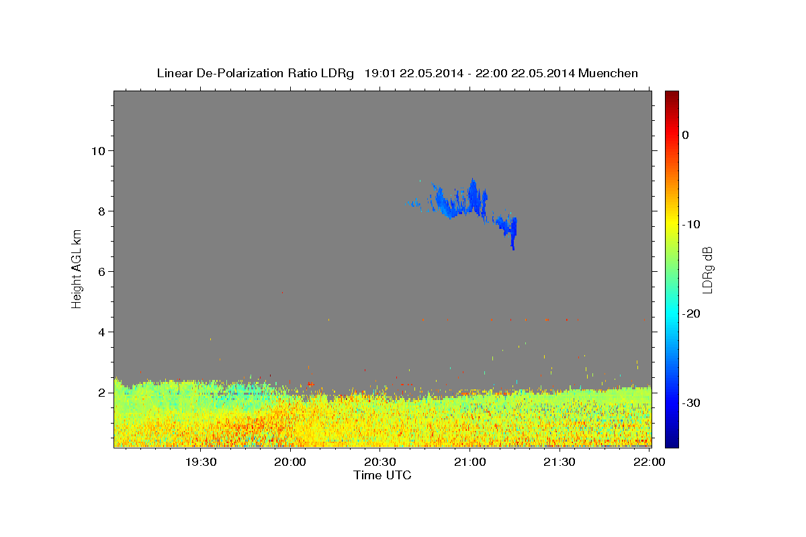Click the 'Height AGL km' axis label
This screenshot has width=806, height=537.
(77, 268)
